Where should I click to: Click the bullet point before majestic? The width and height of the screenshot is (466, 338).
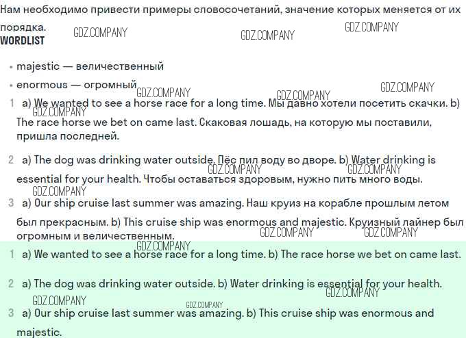coord(11,67)
